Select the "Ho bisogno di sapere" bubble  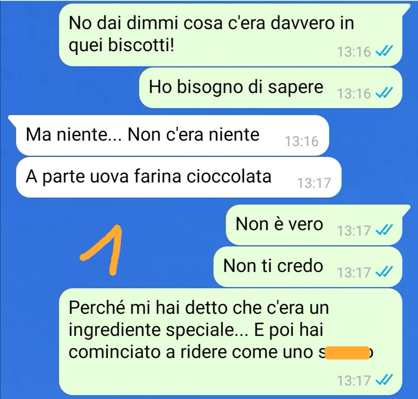[x=271, y=88]
